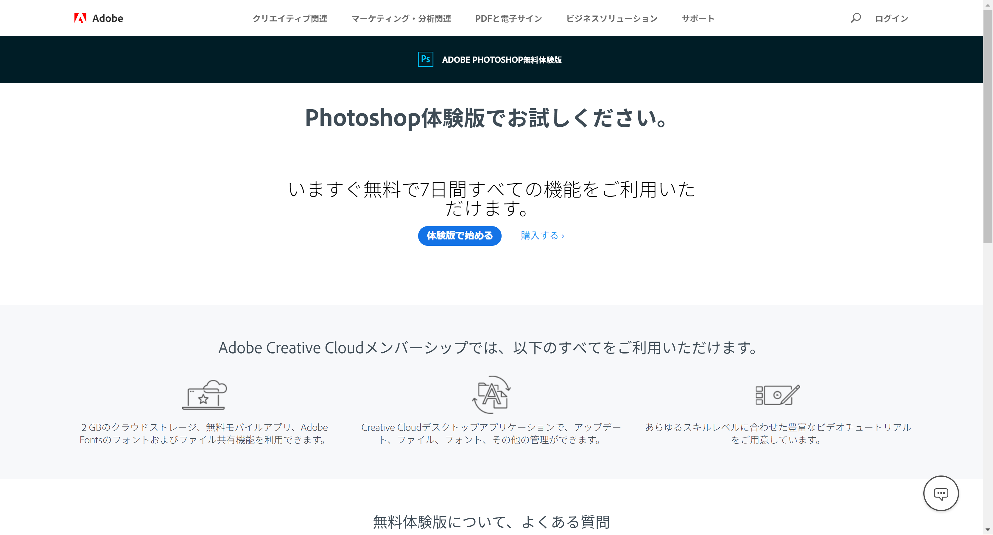Click ADOBE PHOTOSHOP無料体験版 banner title
The image size is (993, 535).
502,60
